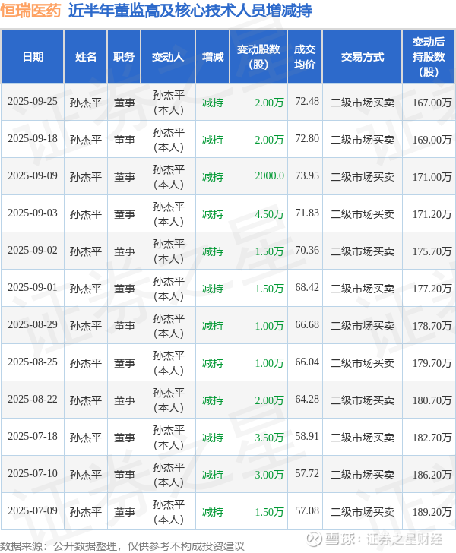The image size is (456, 553).
Task: Click holdings value 179.70万
Action: click(432, 363)
